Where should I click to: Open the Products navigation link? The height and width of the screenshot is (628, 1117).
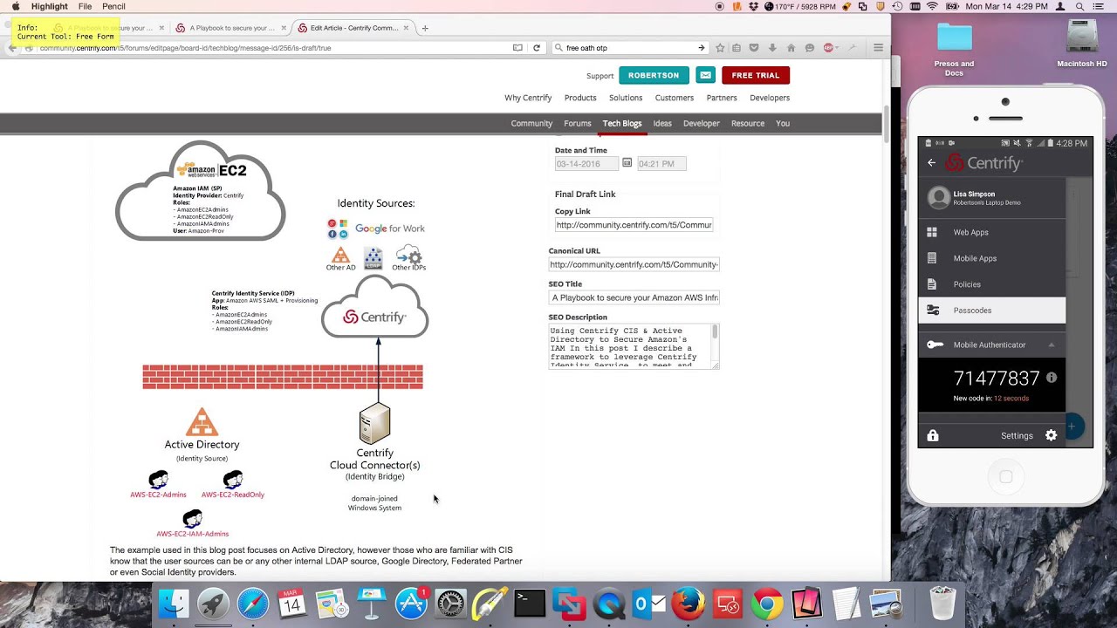coord(580,98)
